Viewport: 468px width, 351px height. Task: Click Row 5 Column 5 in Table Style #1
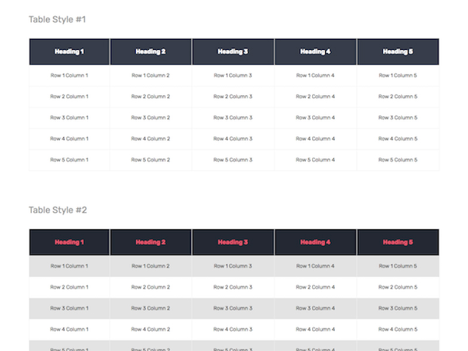tap(398, 160)
